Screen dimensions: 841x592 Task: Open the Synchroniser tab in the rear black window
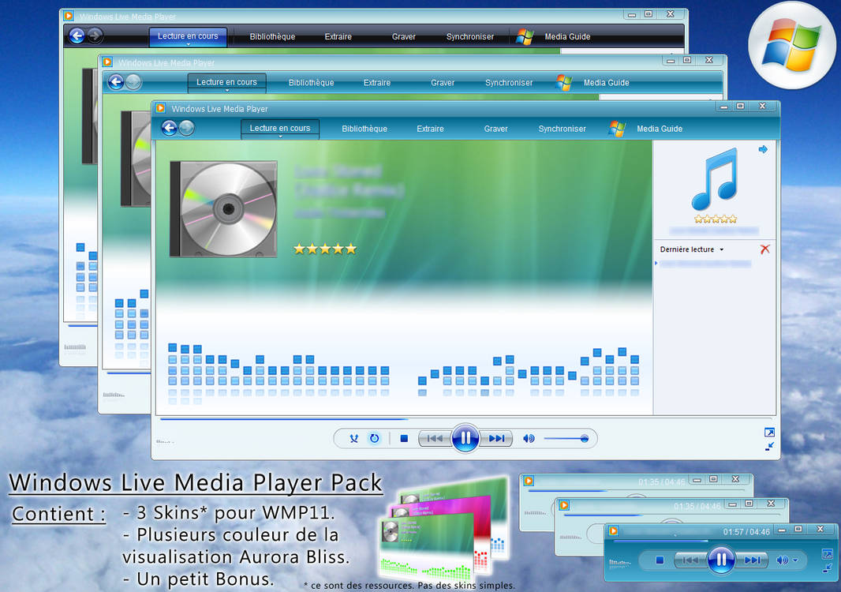(x=470, y=36)
